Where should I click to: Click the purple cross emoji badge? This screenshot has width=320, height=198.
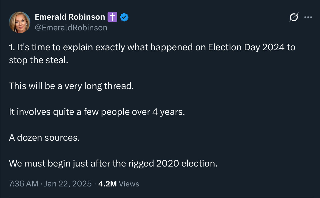tap(112, 17)
